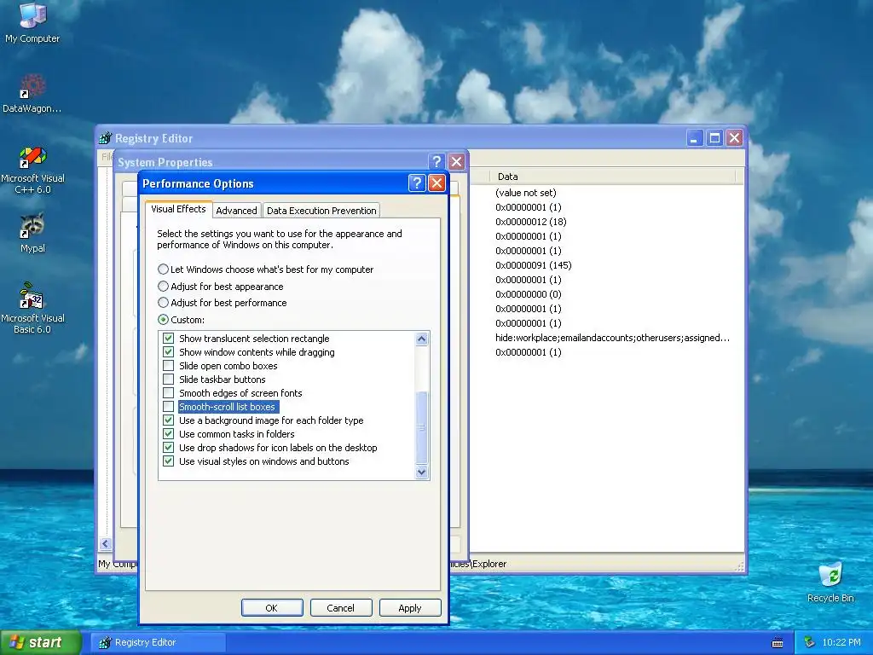Enable Slide taskbar buttons
The height and width of the screenshot is (655, 873).
click(168, 380)
